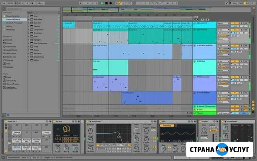Toggle the MIDI map mode button

pyautogui.click(x=241, y=3)
